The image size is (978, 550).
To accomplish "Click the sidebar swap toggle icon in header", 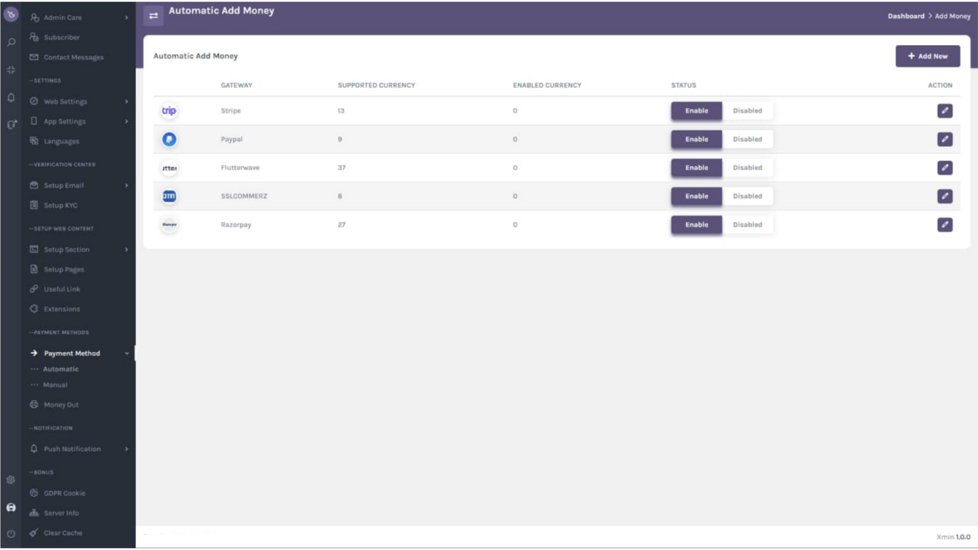I will [153, 16].
